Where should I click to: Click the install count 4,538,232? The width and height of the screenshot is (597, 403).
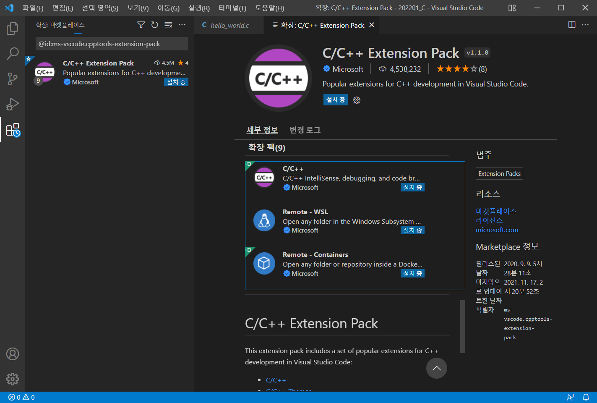click(400, 69)
